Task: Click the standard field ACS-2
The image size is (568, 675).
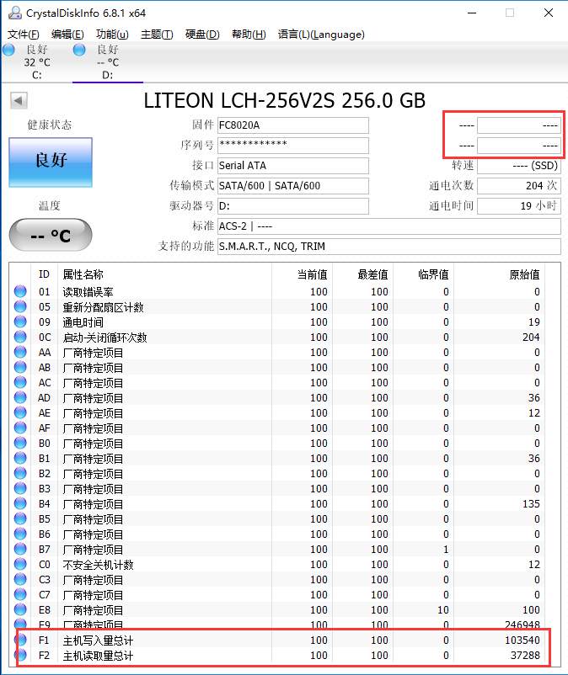Action: click(x=389, y=226)
